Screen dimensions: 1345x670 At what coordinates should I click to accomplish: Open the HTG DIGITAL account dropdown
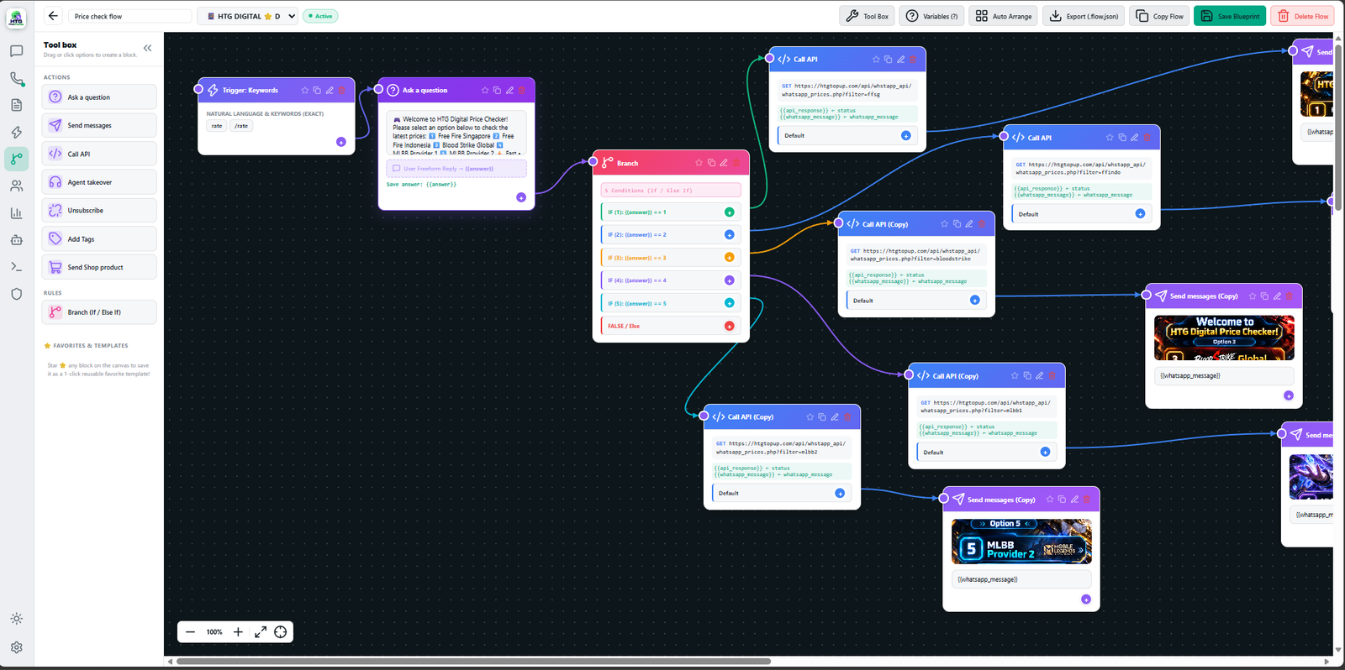pyautogui.click(x=248, y=16)
